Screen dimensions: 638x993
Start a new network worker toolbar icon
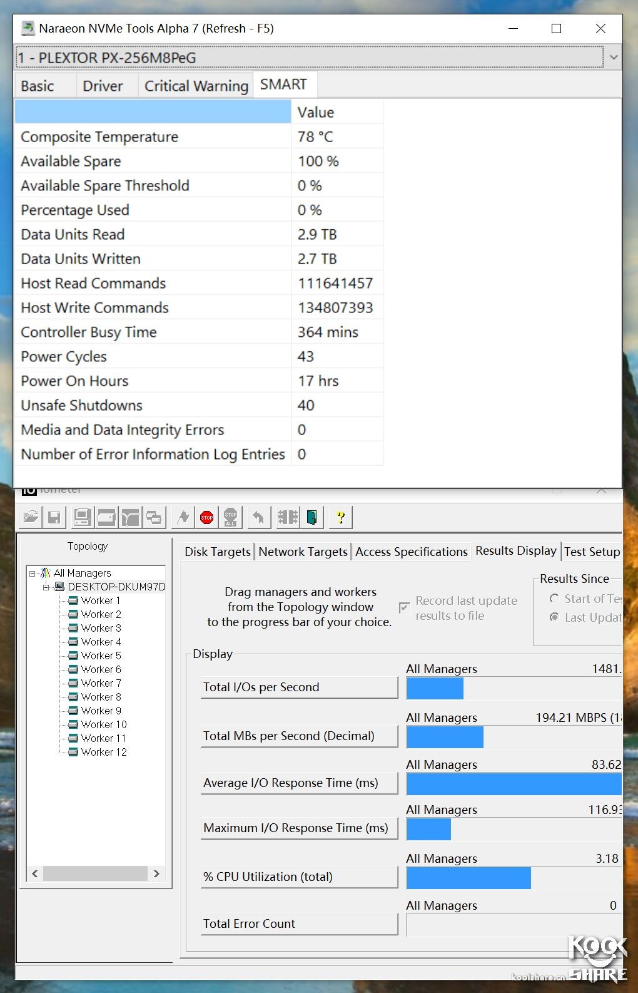point(129,517)
